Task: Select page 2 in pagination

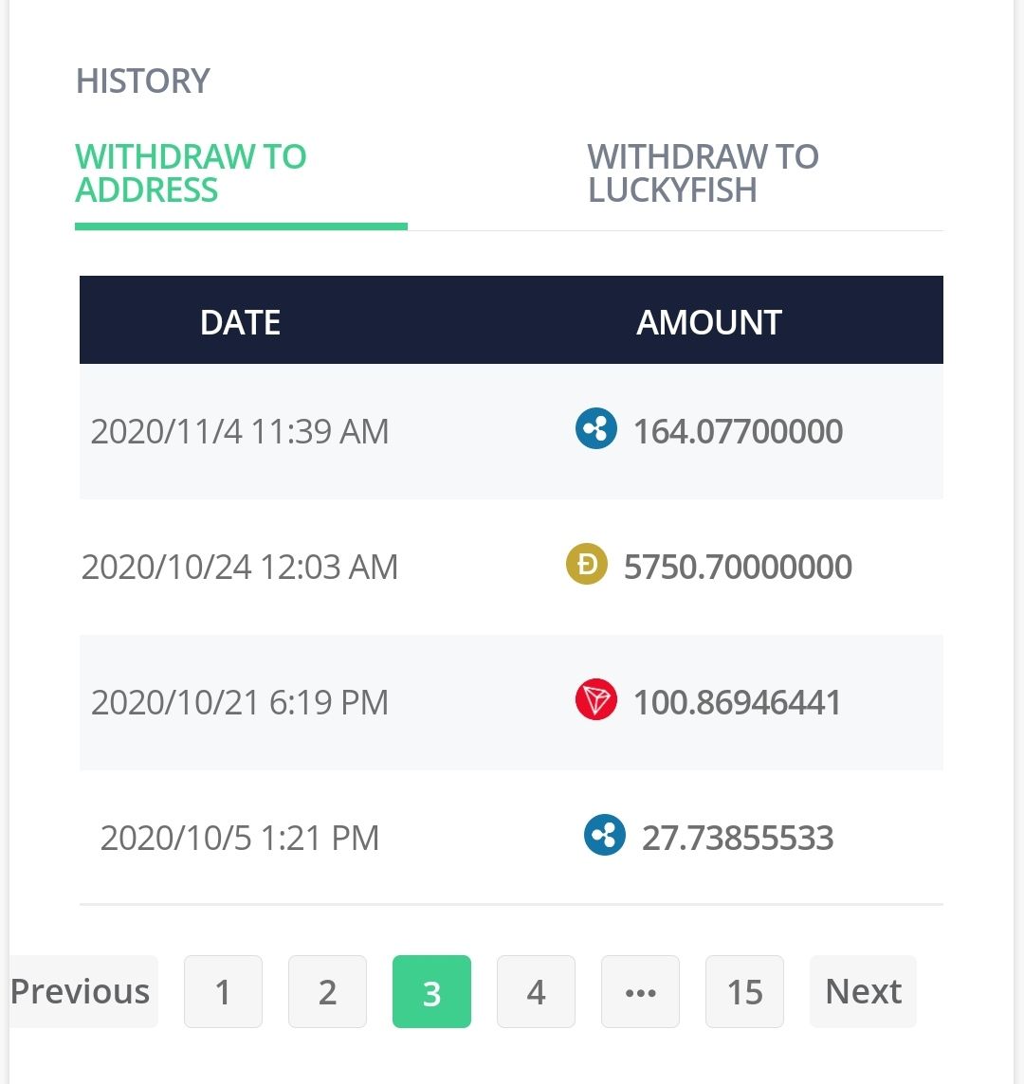Action: (x=327, y=991)
